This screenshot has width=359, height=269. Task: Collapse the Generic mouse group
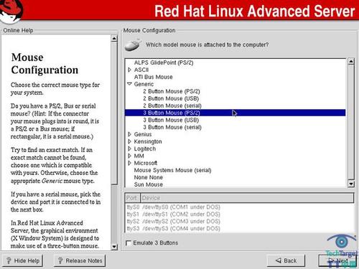click(129, 84)
